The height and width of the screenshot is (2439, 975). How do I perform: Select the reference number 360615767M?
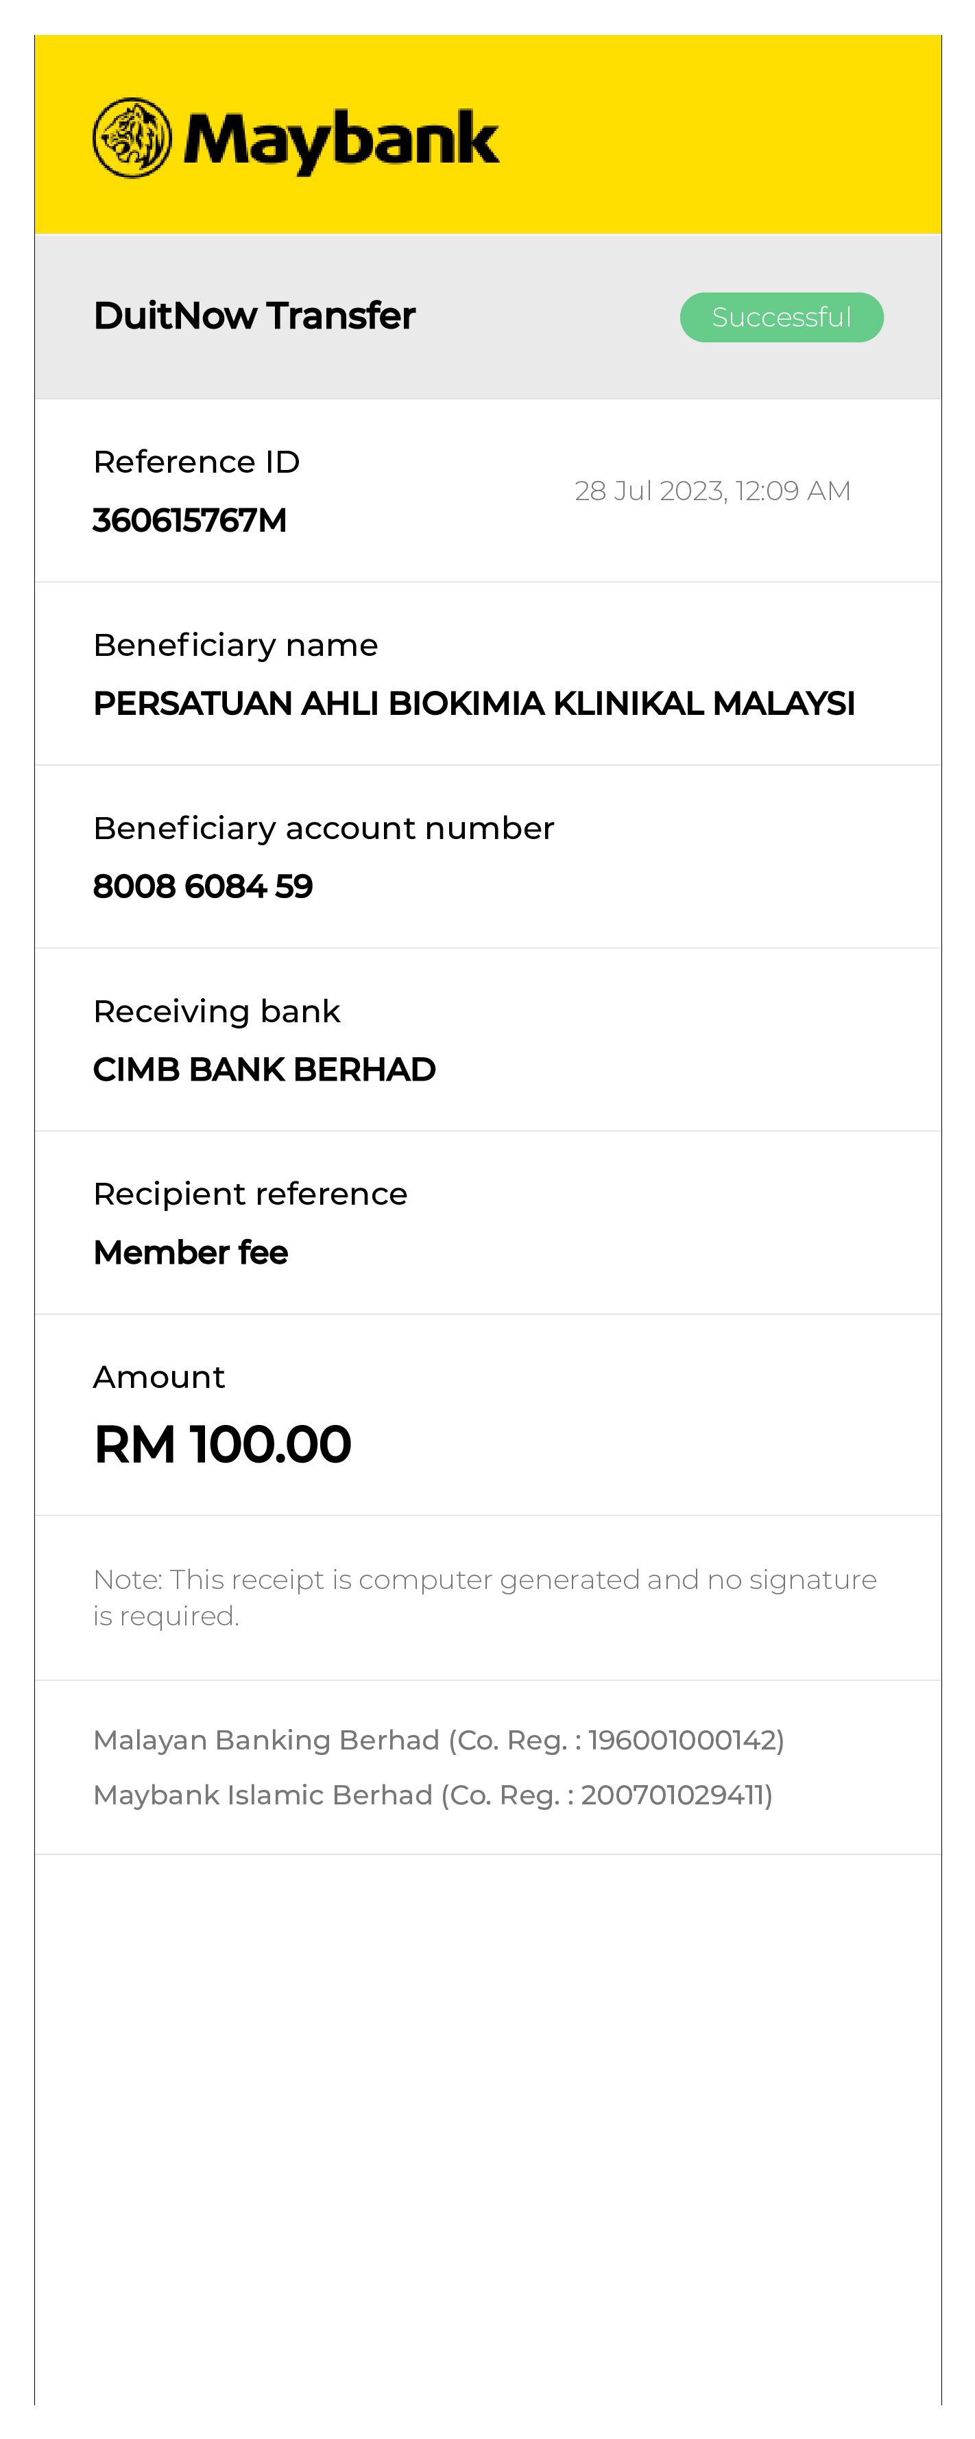tap(189, 521)
